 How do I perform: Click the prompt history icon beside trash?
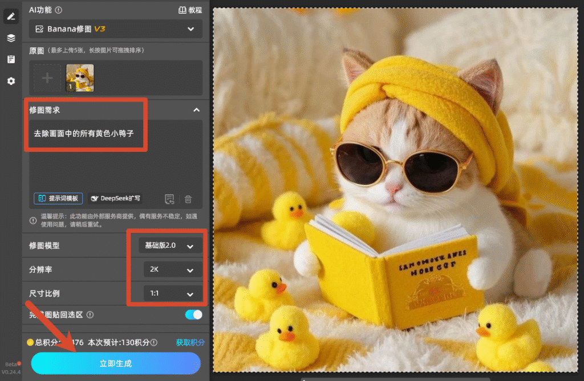click(x=169, y=199)
